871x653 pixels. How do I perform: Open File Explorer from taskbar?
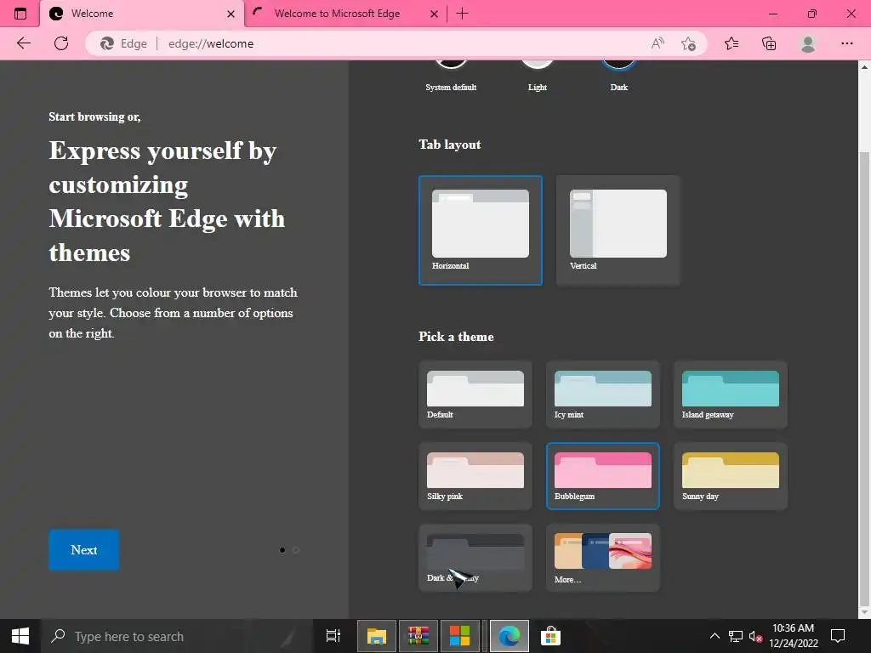pyautogui.click(x=376, y=636)
